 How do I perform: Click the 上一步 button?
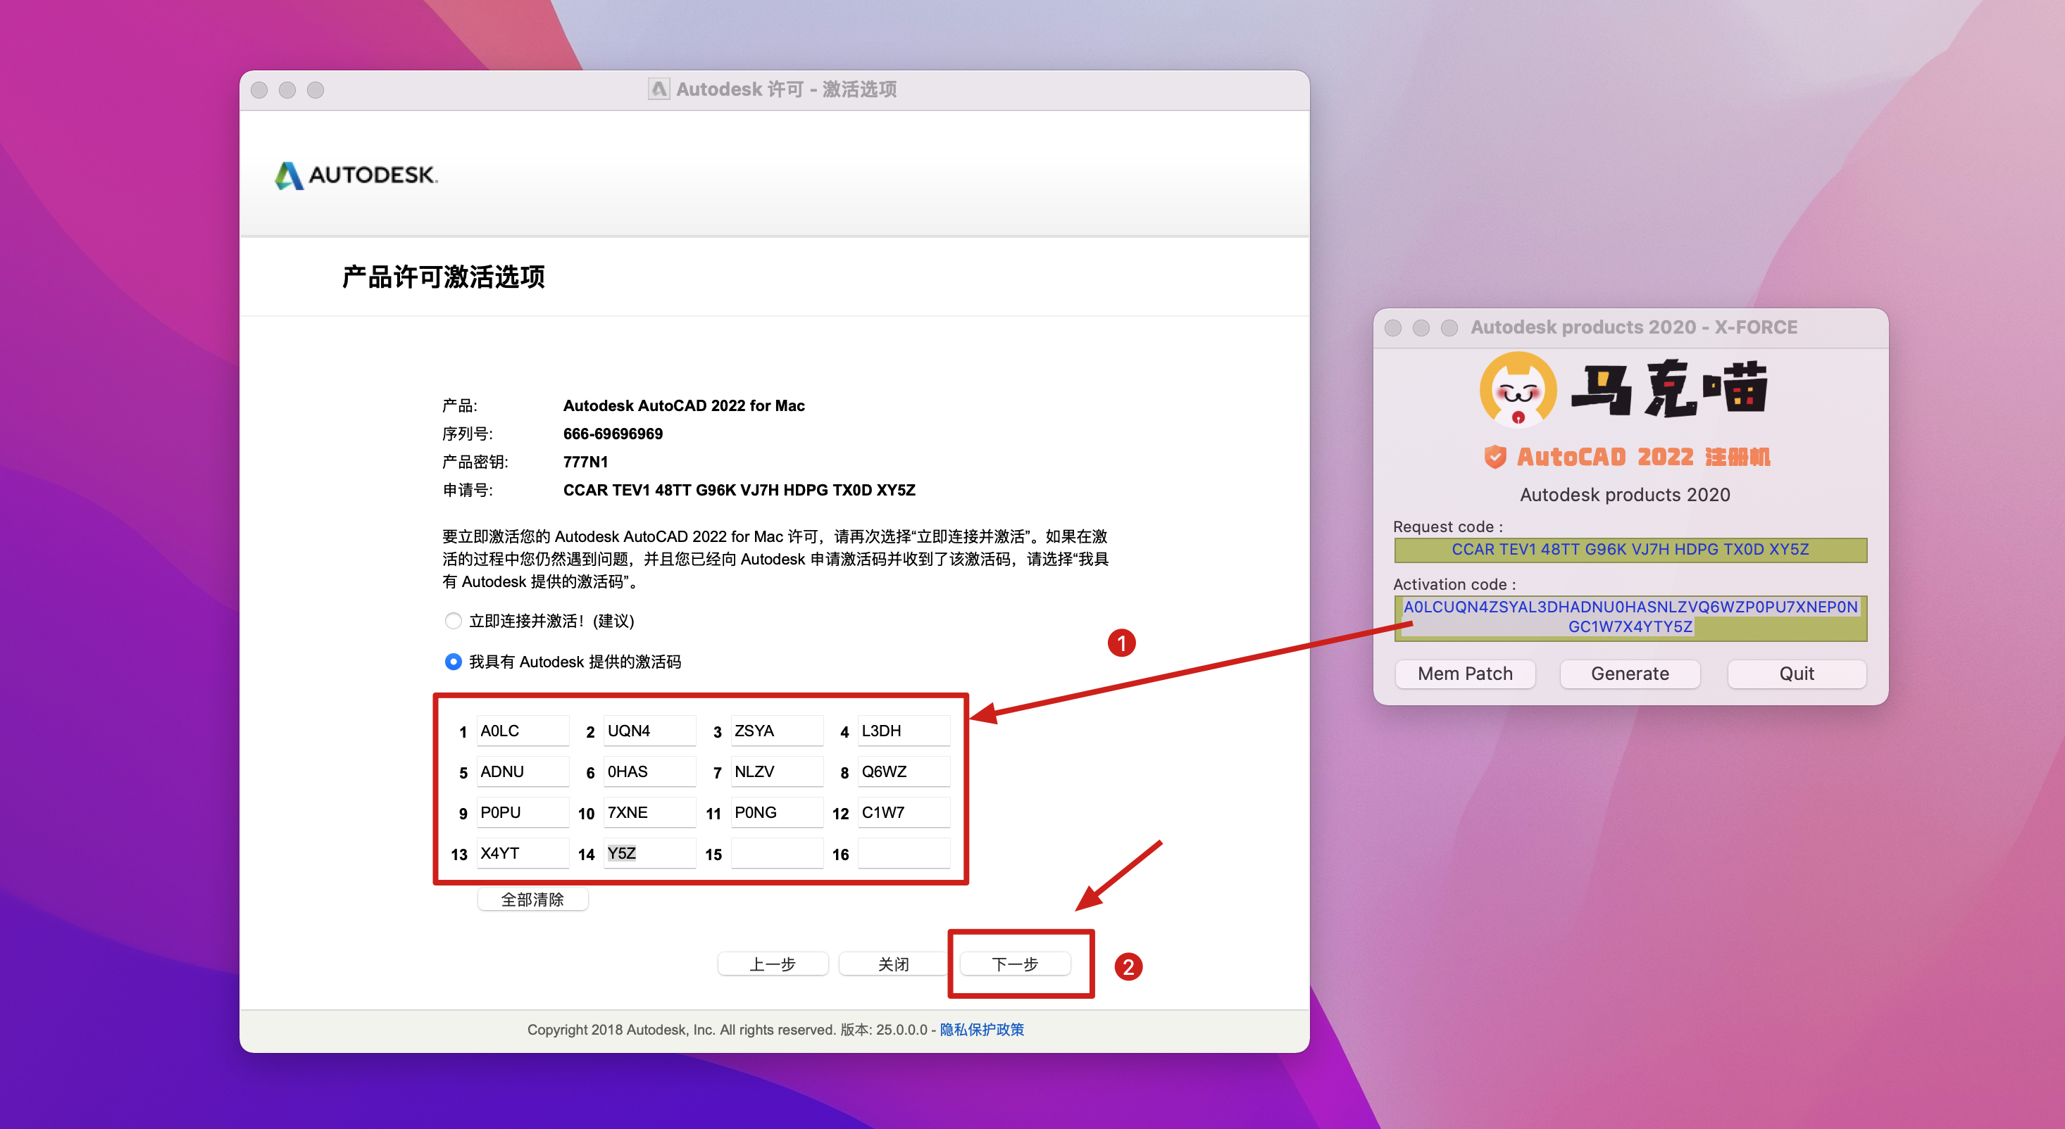(x=772, y=964)
